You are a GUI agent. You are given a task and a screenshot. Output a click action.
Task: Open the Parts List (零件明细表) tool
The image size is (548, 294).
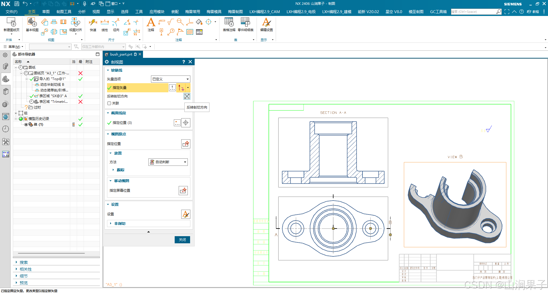click(x=245, y=22)
